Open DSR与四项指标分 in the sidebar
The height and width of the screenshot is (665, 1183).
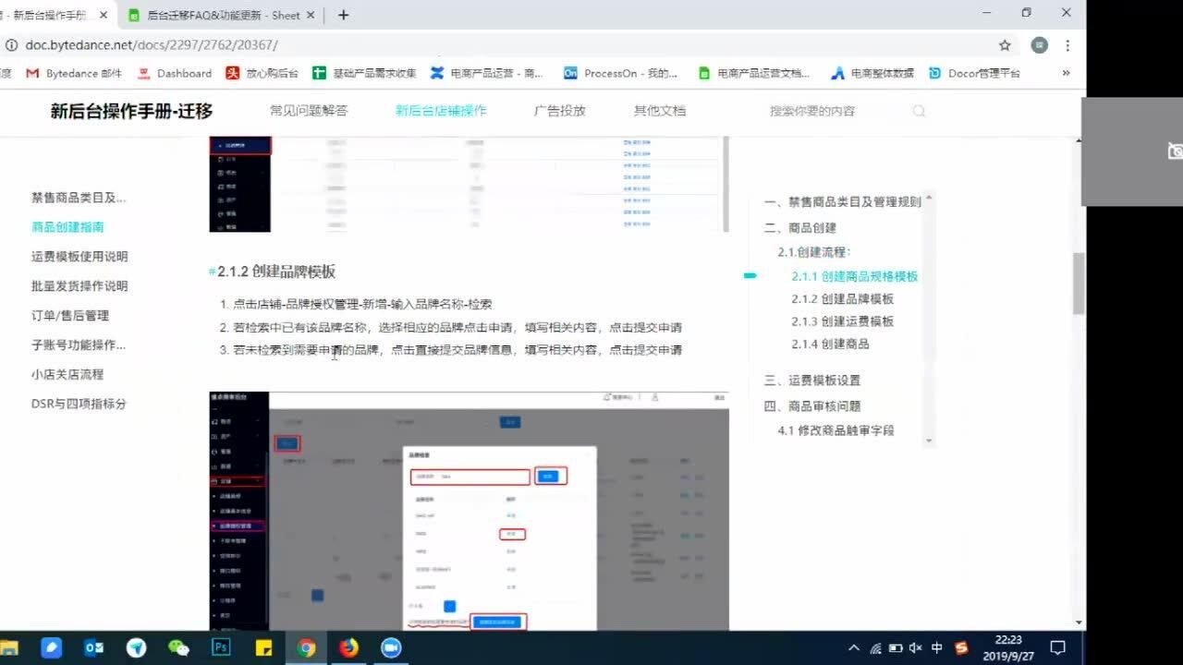tap(79, 405)
